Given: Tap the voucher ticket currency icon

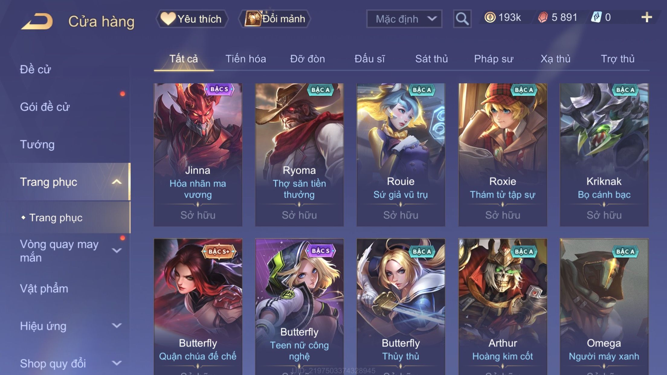Looking at the screenshot, I should [596, 17].
